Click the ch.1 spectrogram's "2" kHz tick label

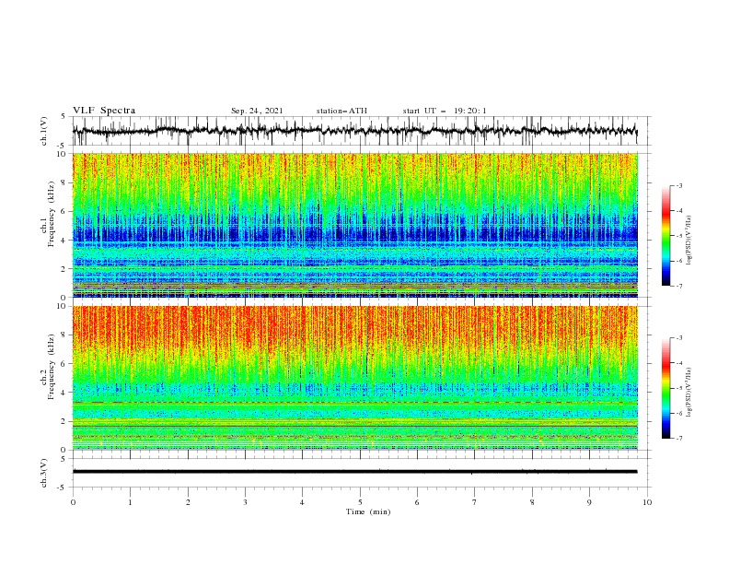point(65,268)
